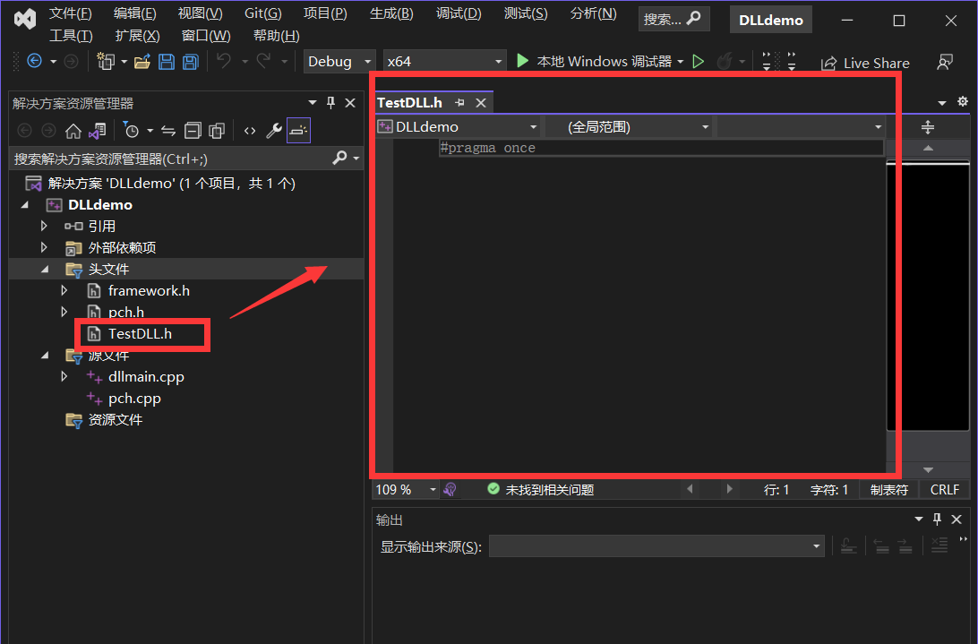Click the hot reload flame icon
The width and height of the screenshot is (978, 644).
[725, 61]
